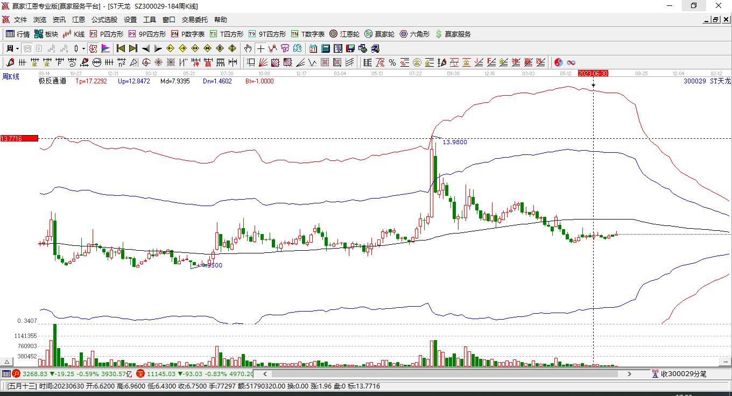Open the T四方形 time square tool
This screenshot has width=732, height=396.
click(227, 34)
